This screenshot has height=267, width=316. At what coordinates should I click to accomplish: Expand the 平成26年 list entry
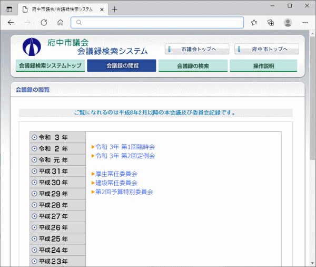[x=57, y=227]
